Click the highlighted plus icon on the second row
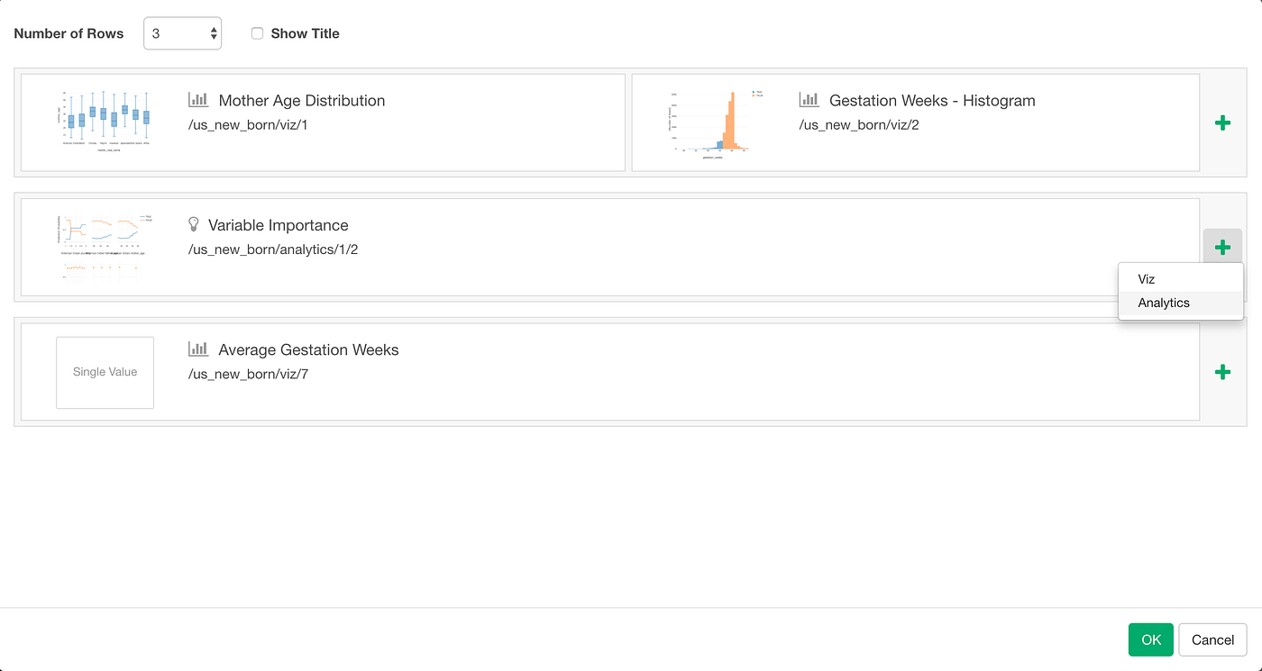1262x671 pixels. [x=1222, y=246]
